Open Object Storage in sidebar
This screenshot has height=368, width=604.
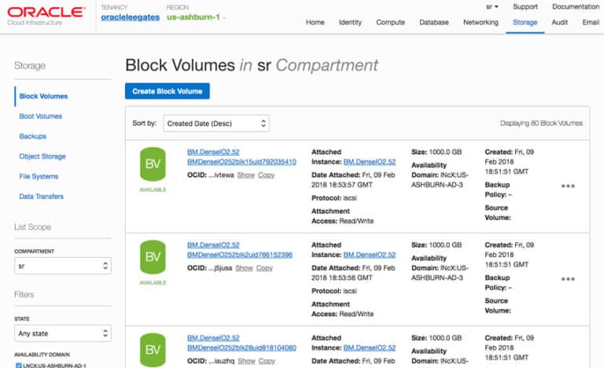[42, 156]
